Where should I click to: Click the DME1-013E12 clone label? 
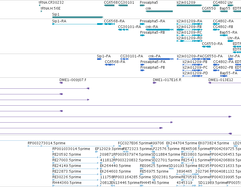(221, 80)
